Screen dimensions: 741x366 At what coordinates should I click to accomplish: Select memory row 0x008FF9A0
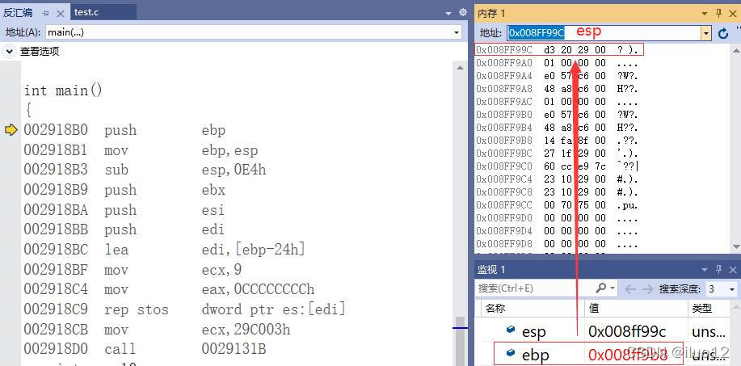(558, 63)
